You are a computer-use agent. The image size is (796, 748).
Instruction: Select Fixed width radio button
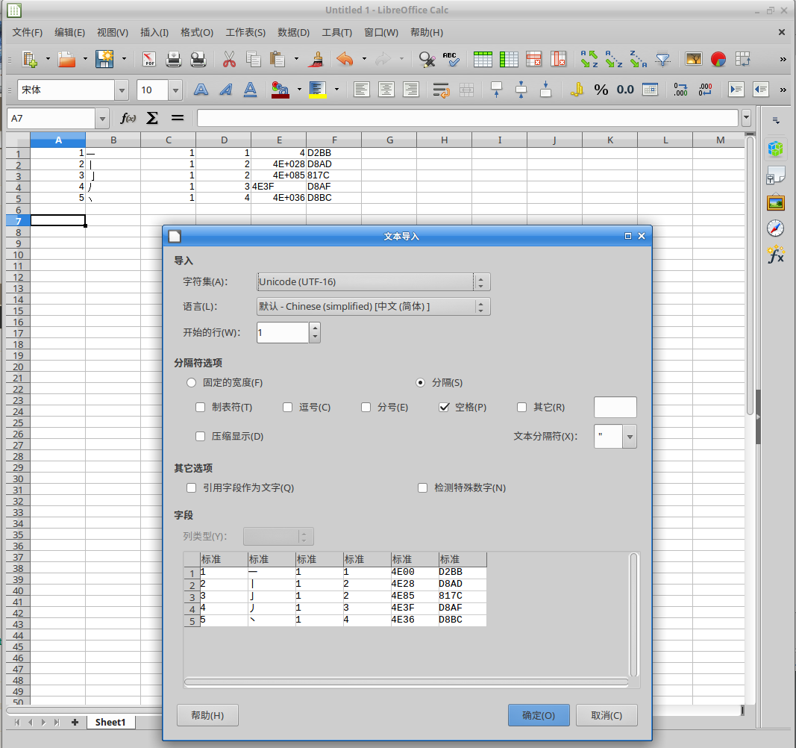tap(191, 383)
